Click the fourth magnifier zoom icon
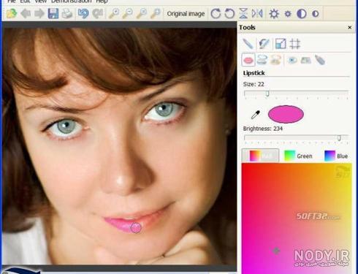The width and height of the screenshot is (358, 274). pyautogui.click(x=155, y=13)
